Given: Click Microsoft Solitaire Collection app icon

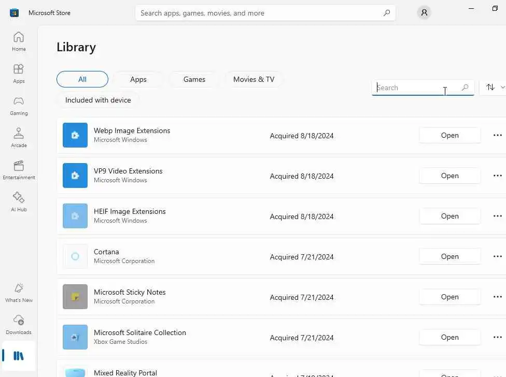Looking at the screenshot, I should pos(75,337).
